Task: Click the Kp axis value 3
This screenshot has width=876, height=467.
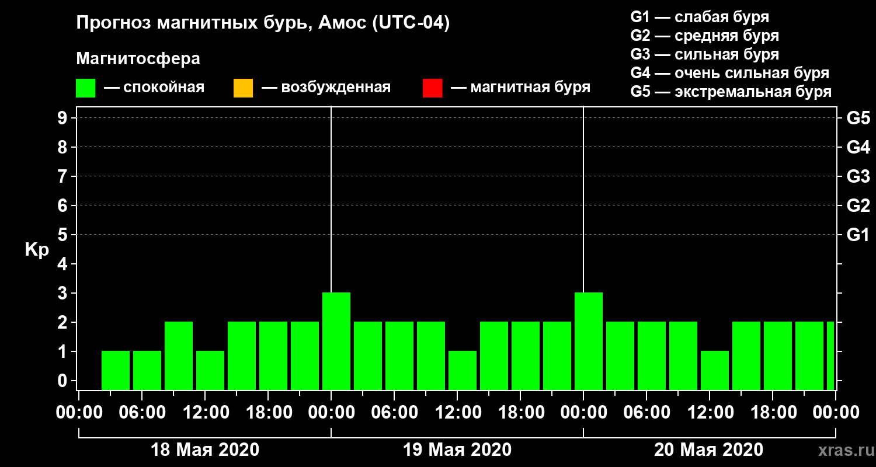Action: (x=64, y=293)
